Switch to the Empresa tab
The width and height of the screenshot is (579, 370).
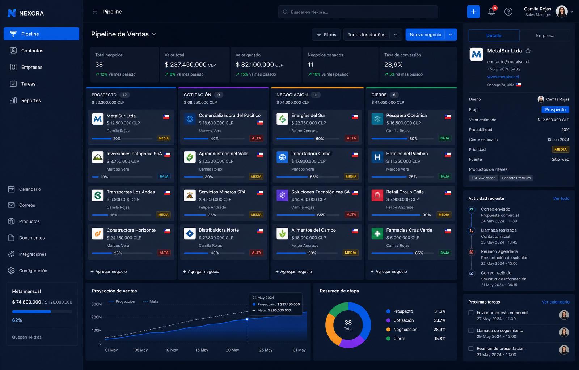(545, 35)
